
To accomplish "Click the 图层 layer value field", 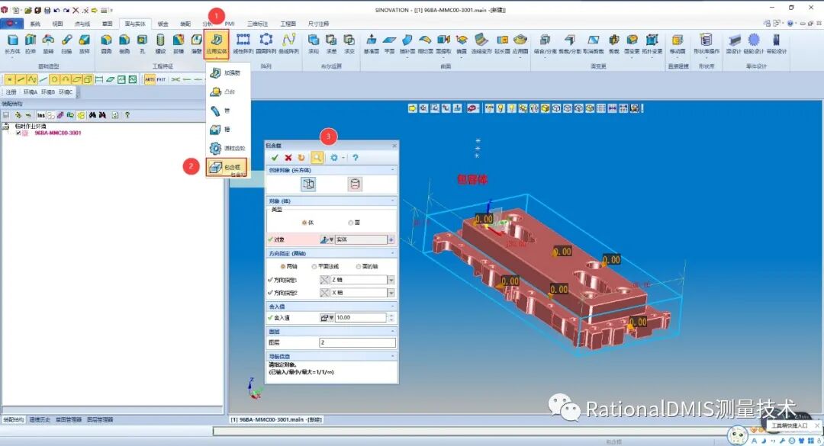I will tap(357, 342).
